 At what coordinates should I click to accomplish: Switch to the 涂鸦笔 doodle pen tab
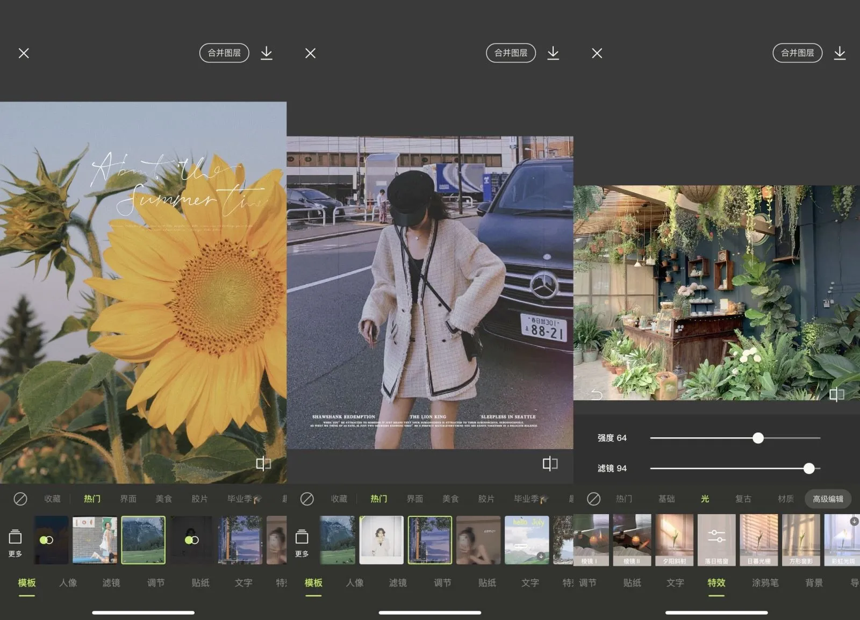(765, 582)
